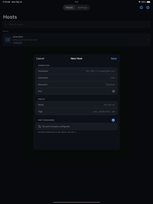Tap the DISPLAY section label
Screen dimensions: 153x204
coord(42,99)
